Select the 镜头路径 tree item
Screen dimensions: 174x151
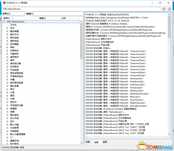click(x=14, y=115)
